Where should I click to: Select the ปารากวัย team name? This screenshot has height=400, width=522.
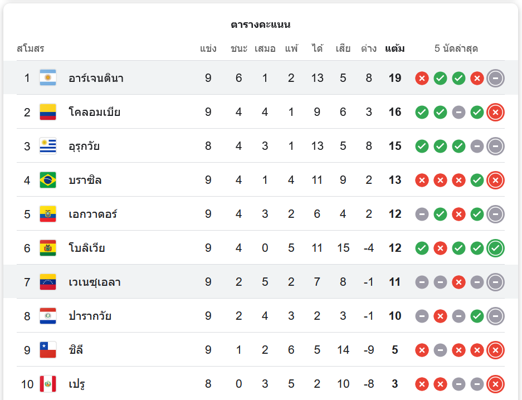[x=90, y=316]
